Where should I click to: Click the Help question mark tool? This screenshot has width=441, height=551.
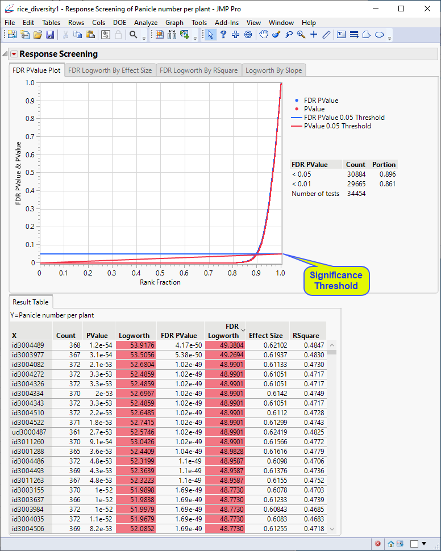223,35
